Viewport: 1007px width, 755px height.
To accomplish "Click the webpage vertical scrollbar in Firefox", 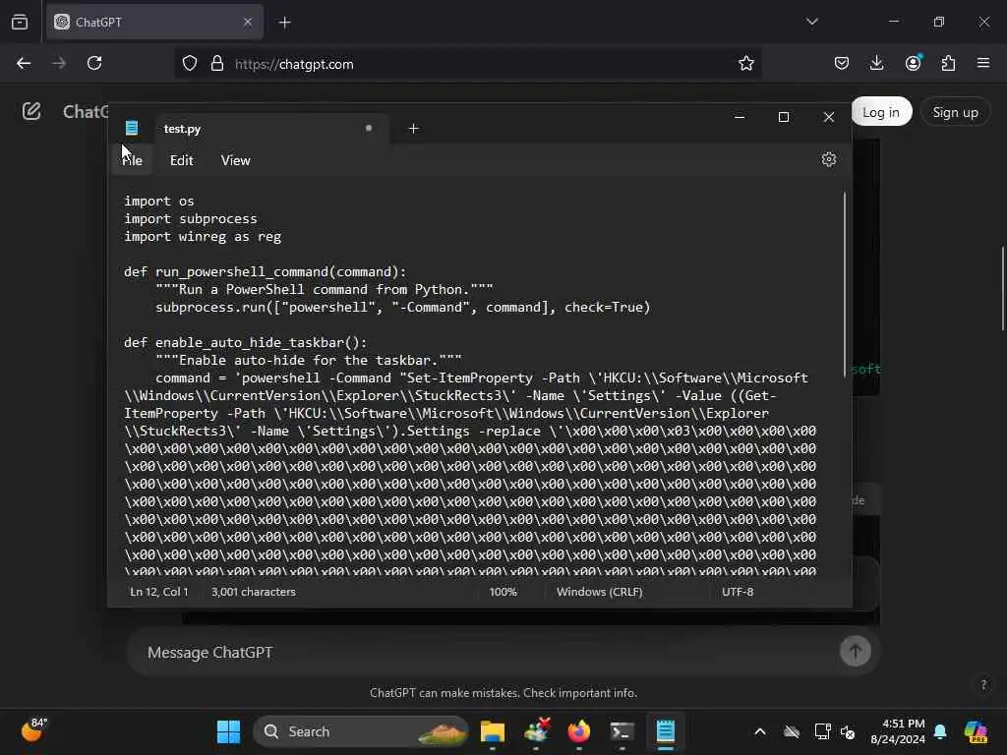I will click(x=1002, y=288).
